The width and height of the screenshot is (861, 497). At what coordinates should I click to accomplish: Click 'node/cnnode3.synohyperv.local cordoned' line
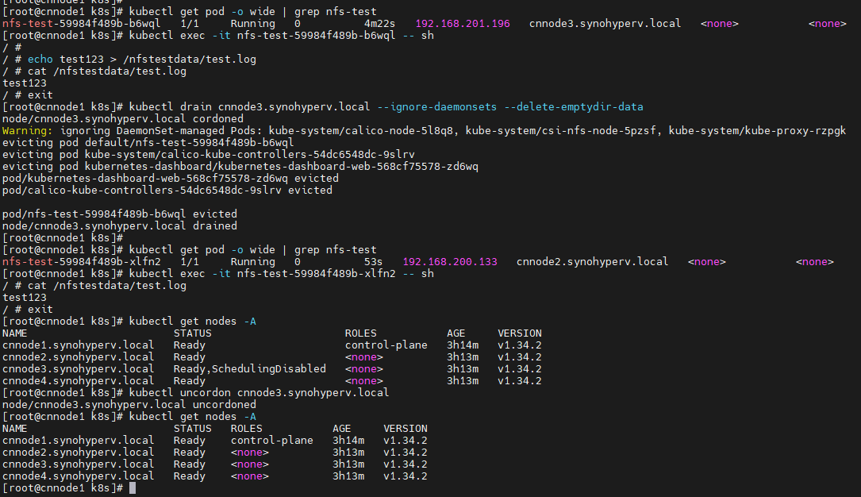(122, 119)
